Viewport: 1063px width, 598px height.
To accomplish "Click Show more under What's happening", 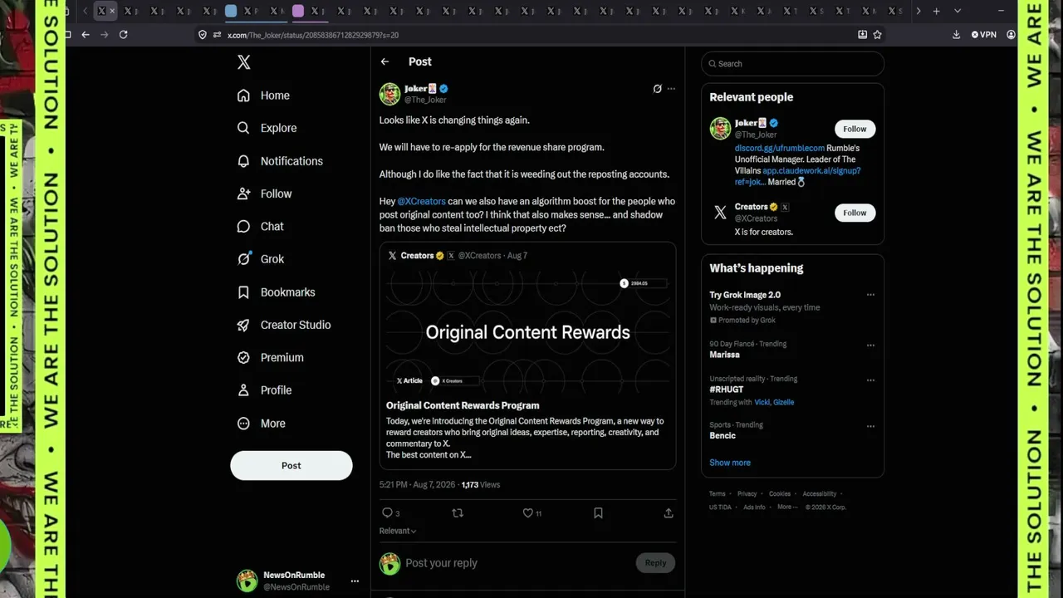I will coord(730,463).
